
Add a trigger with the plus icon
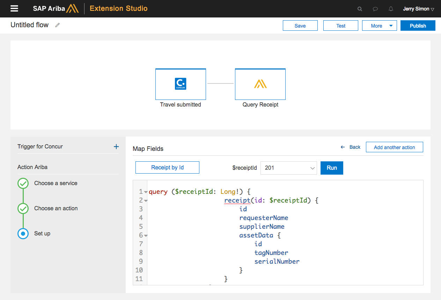tap(116, 147)
